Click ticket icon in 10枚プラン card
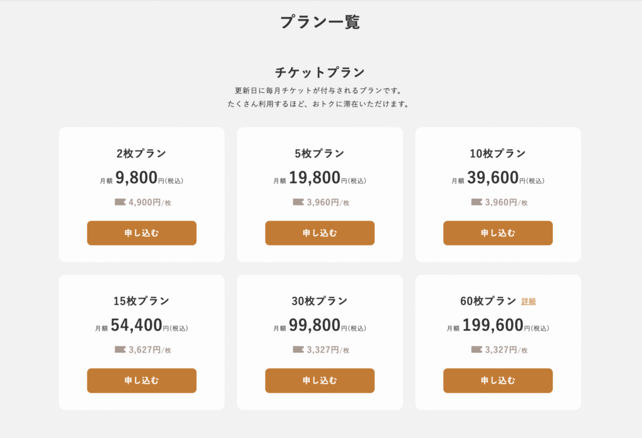 [476, 202]
